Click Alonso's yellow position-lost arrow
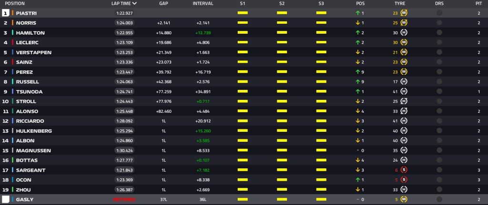Screen dimensions: 488x205 click(357, 111)
